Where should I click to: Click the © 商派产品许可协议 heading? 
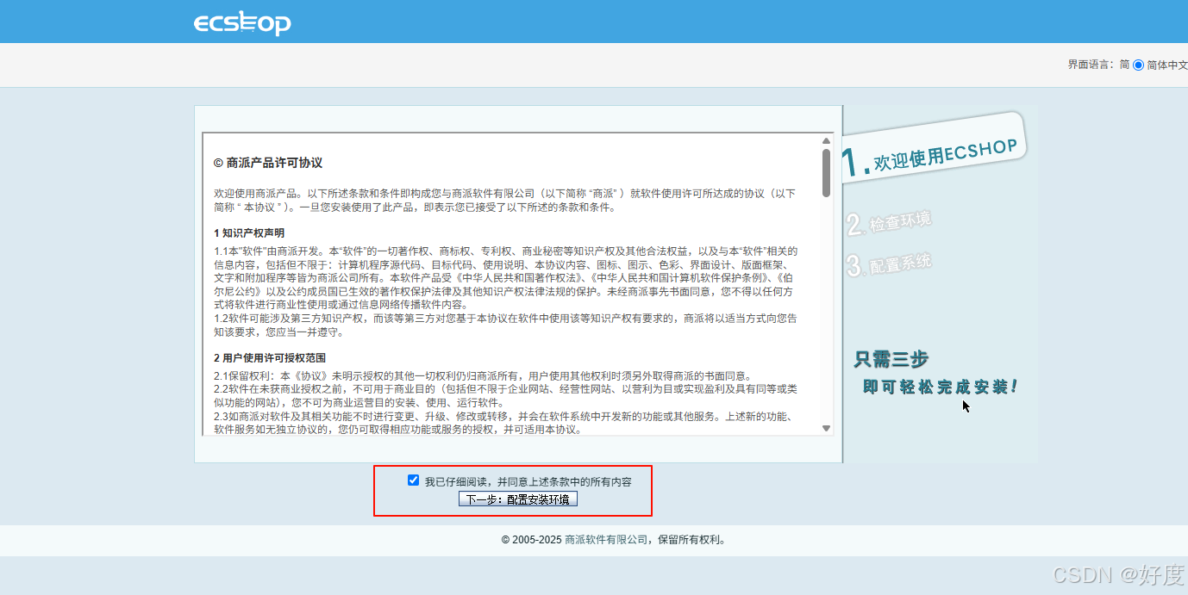click(268, 163)
